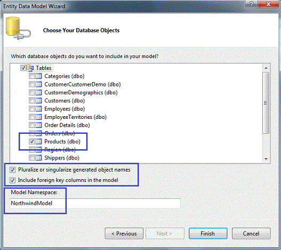Click the Tables folder icon
Screen dimensions: 281x250
(x=30, y=68)
